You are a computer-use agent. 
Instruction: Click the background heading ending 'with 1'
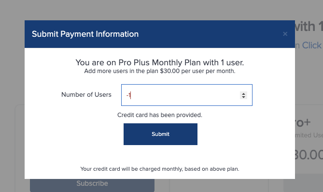(309, 27)
